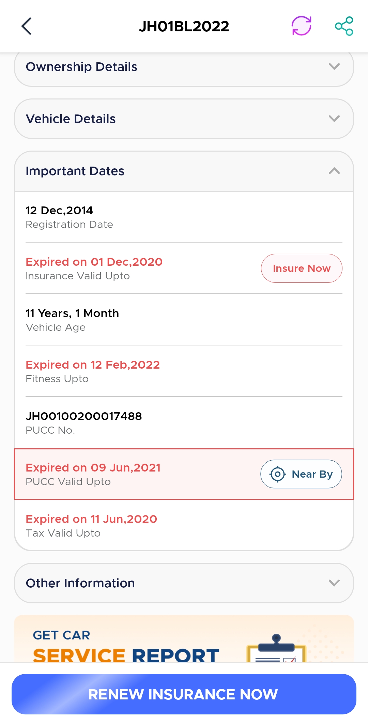Tap the Fitness Upto expired row

pos(184,371)
